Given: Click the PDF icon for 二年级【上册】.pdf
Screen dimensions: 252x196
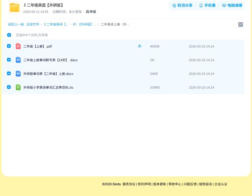Looking at the screenshot, I should (x=18, y=46).
